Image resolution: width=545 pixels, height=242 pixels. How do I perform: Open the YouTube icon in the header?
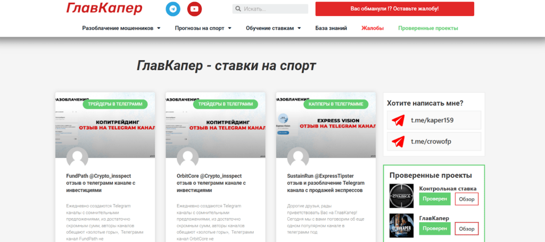[x=194, y=9]
